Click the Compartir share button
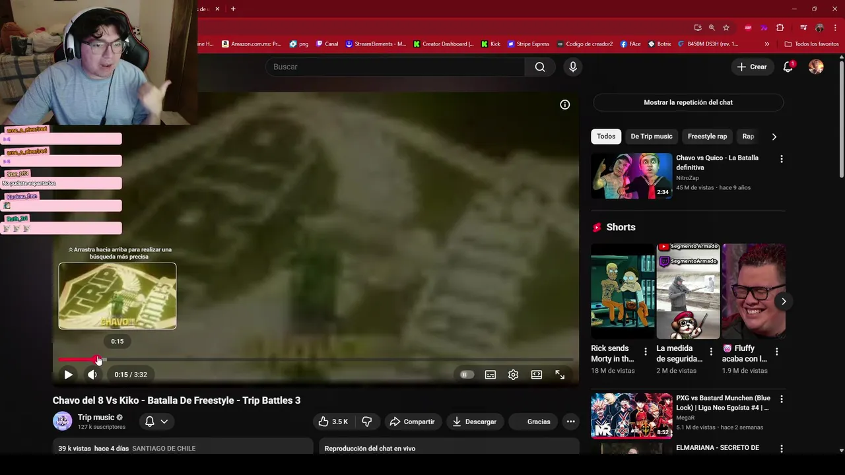Screen dimensions: 845x475 coord(412,422)
